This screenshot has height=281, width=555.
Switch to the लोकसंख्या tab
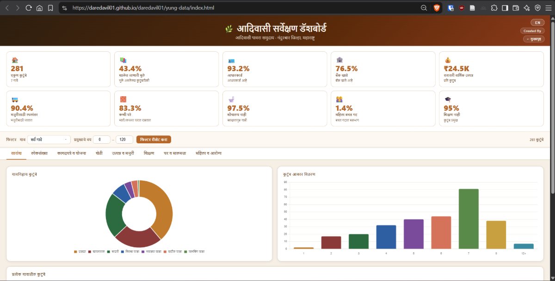39,153
